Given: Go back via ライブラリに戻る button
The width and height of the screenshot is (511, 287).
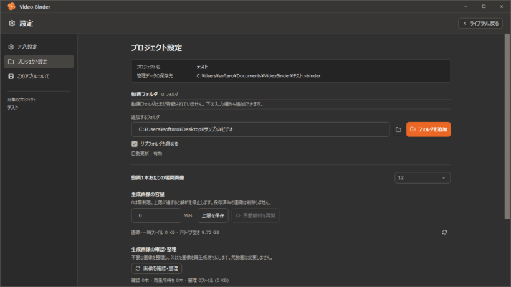Looking at the screenshot, I should (x=480, y=24).
